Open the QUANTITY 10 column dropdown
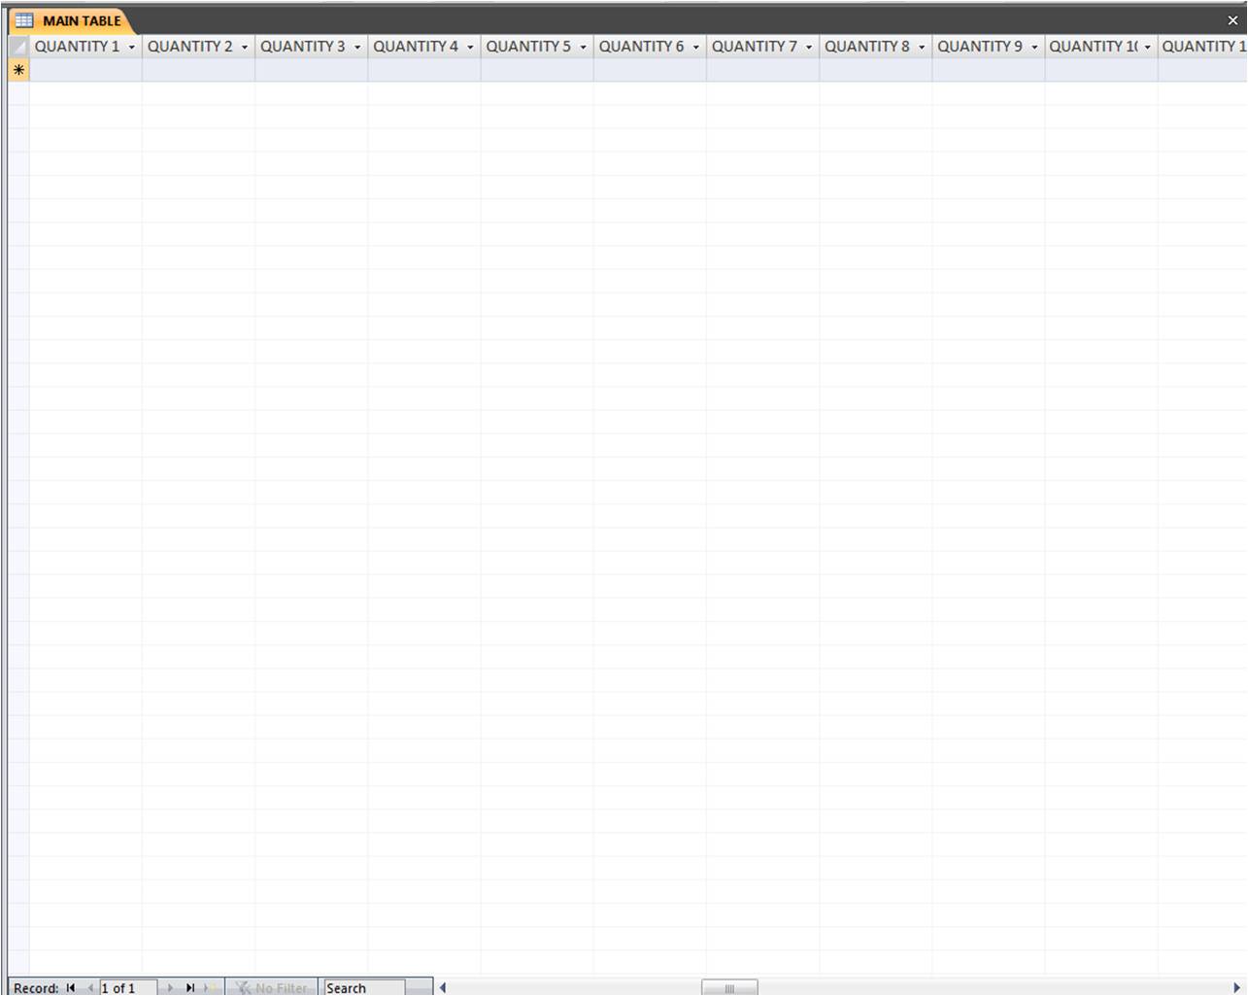This screenshot has width=1248, height=996. (1147, 47)
